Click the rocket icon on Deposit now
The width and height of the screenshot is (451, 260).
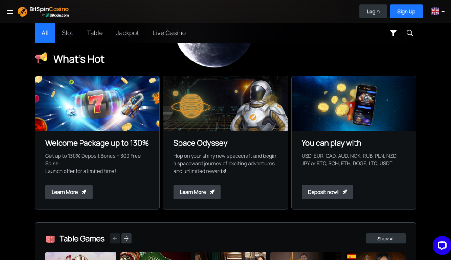pyautogui.click(x=345, y=192)
